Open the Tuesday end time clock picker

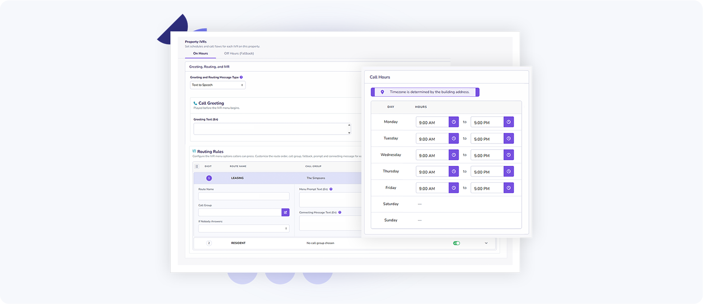pyautogui.click(x=508, y=139)
